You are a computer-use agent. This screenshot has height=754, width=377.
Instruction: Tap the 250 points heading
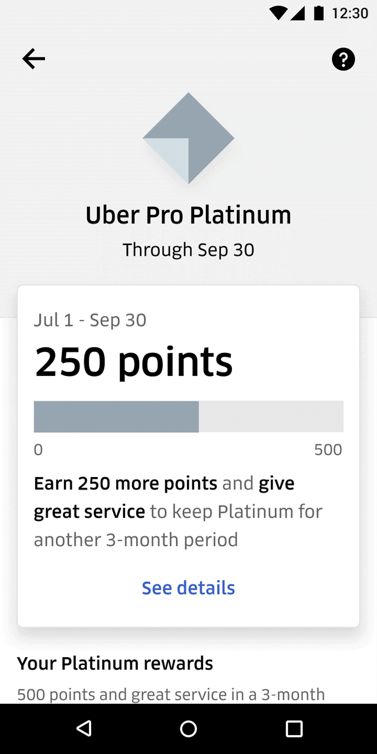click(134, 362)
